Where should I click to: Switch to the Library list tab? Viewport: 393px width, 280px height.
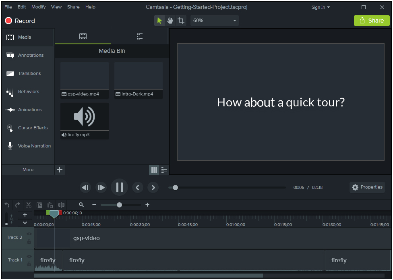[140, 37]
